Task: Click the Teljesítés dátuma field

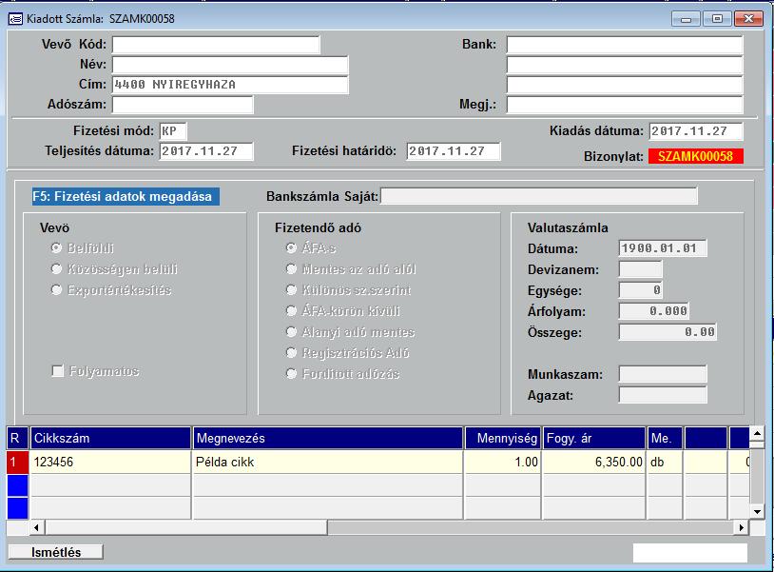Action: point(206,151)
